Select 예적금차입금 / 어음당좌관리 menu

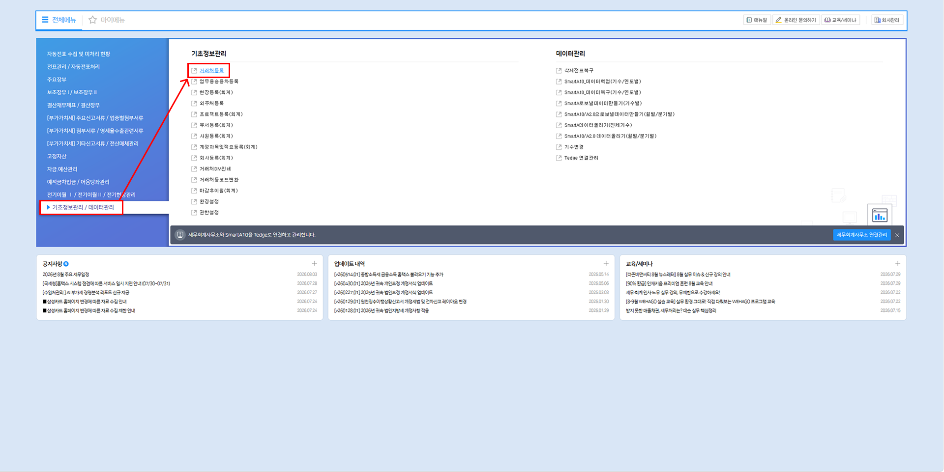click(78, 182)
